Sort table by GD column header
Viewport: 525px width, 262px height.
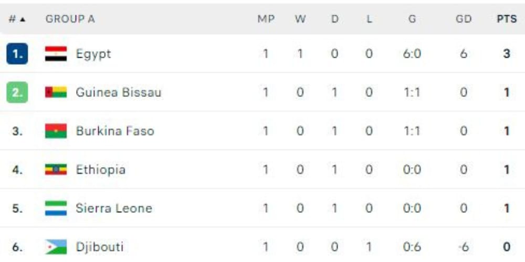click(x=464, y=19)
